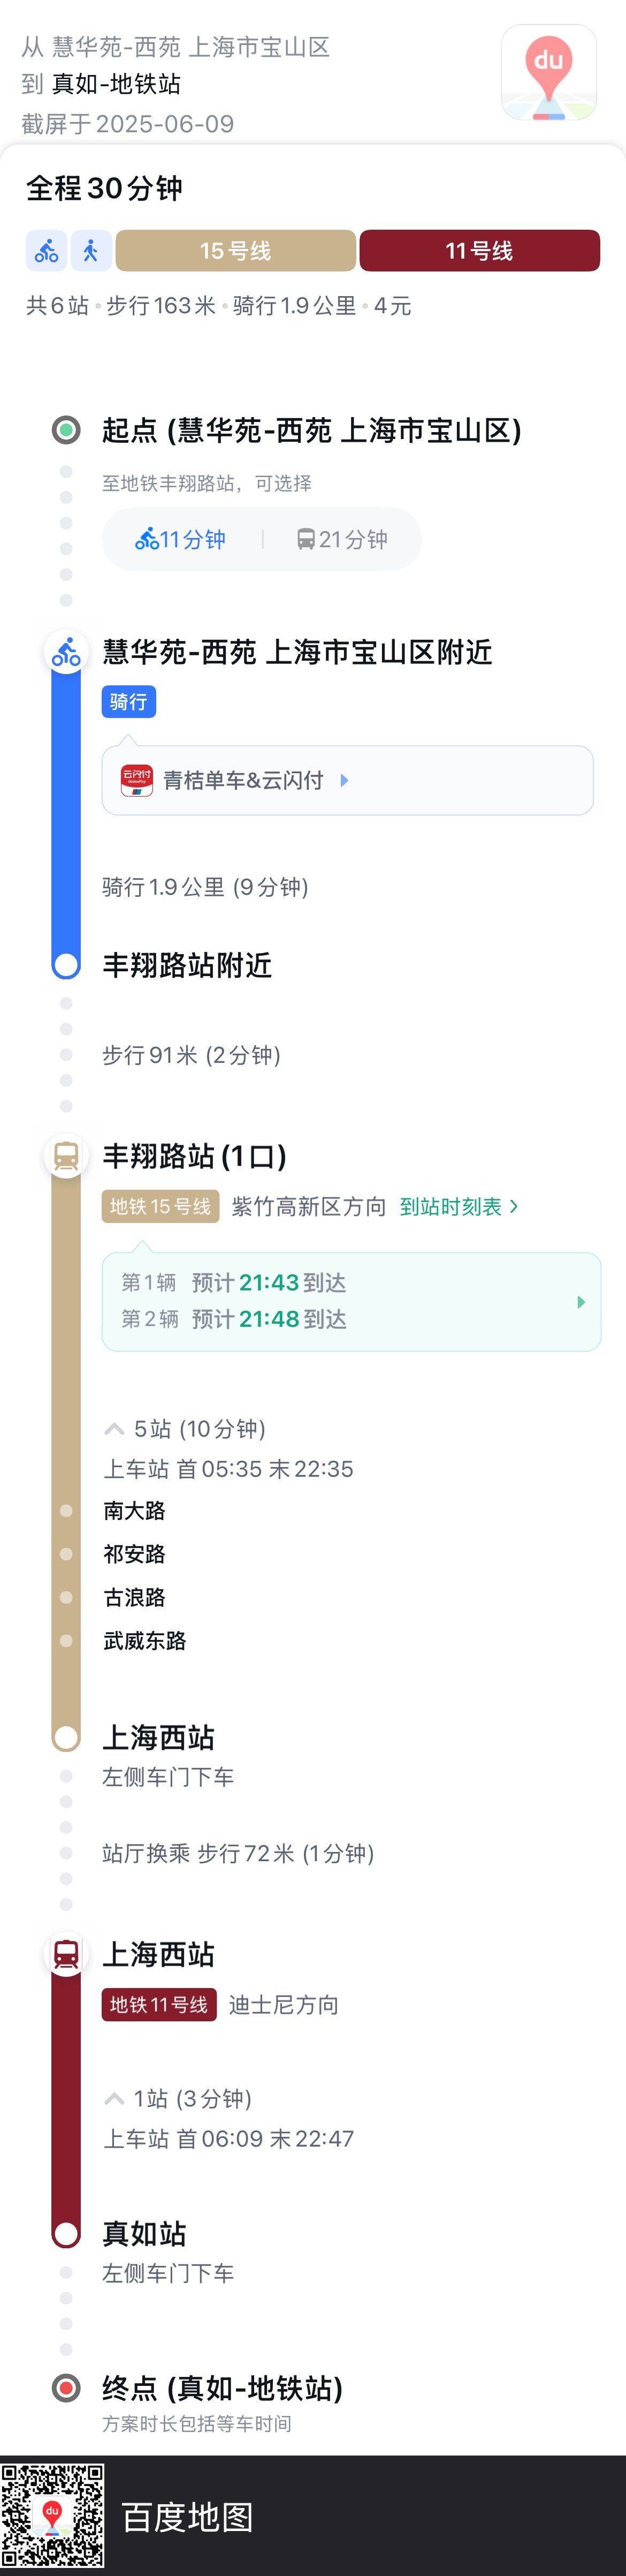Click the 骑行 tag button
626x2576 pixels.
(129, 702)
